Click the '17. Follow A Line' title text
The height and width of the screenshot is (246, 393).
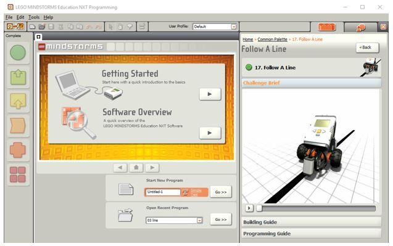click(275, 68)
